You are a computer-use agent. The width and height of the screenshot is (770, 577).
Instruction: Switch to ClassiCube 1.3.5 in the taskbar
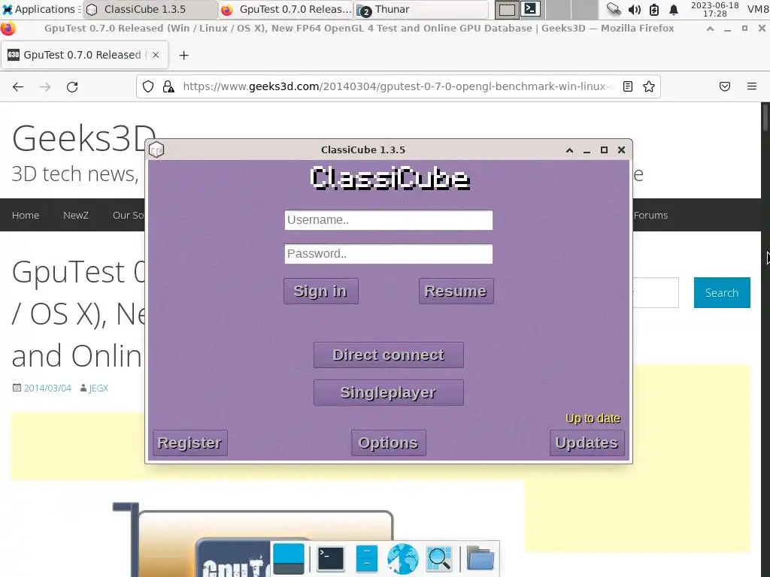[x=150, y=9]
